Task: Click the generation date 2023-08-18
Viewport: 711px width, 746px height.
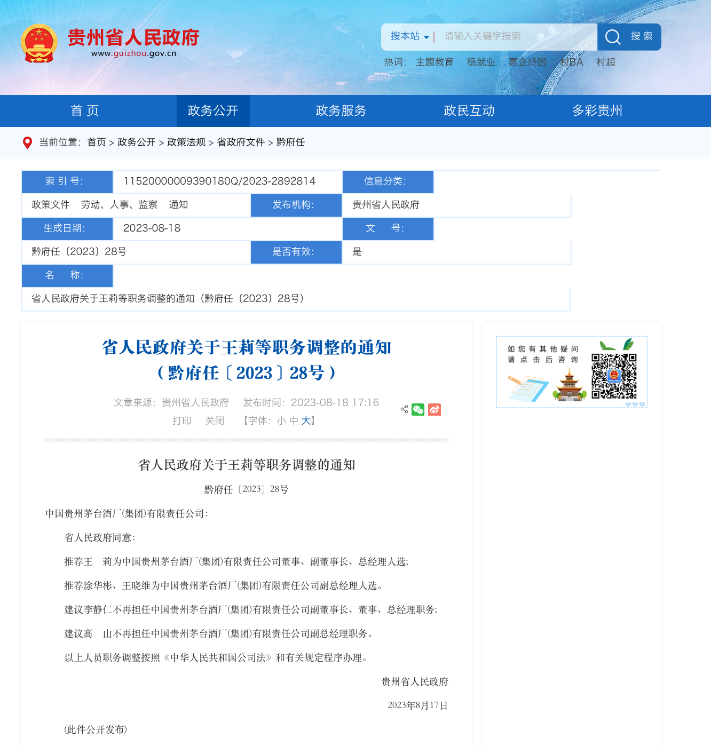Action: (x=152, y=228)
